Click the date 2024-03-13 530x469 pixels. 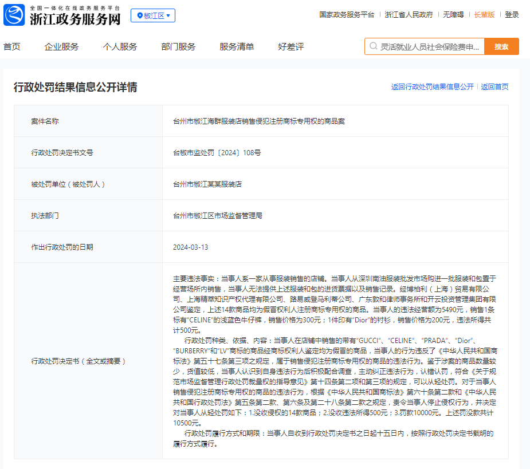[x=191, y=247]
